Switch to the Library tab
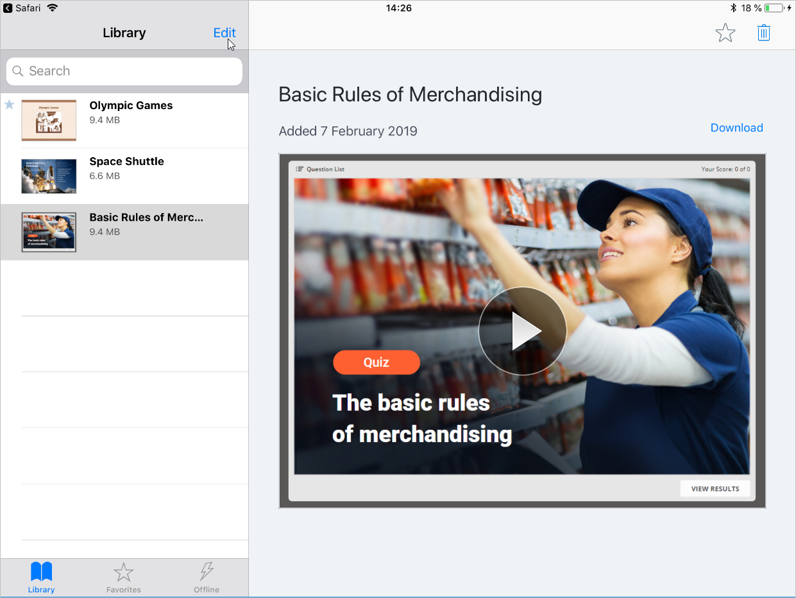 click(41, 577)
